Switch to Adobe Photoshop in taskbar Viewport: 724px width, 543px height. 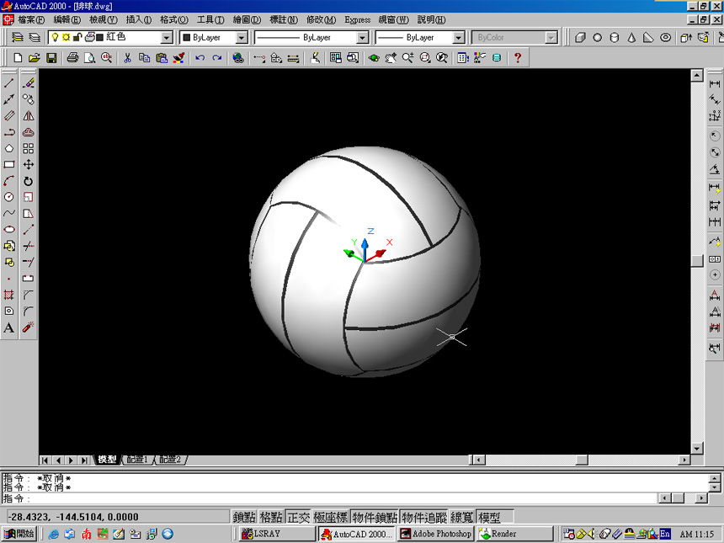tap(436, 534)
